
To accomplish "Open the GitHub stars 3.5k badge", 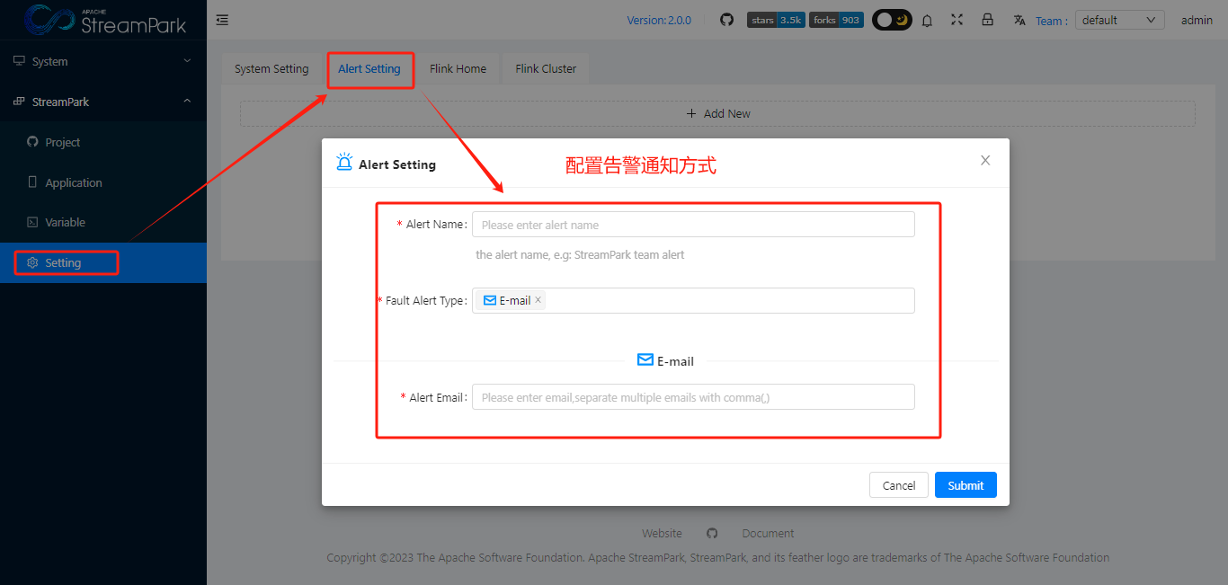I will 776,20.
